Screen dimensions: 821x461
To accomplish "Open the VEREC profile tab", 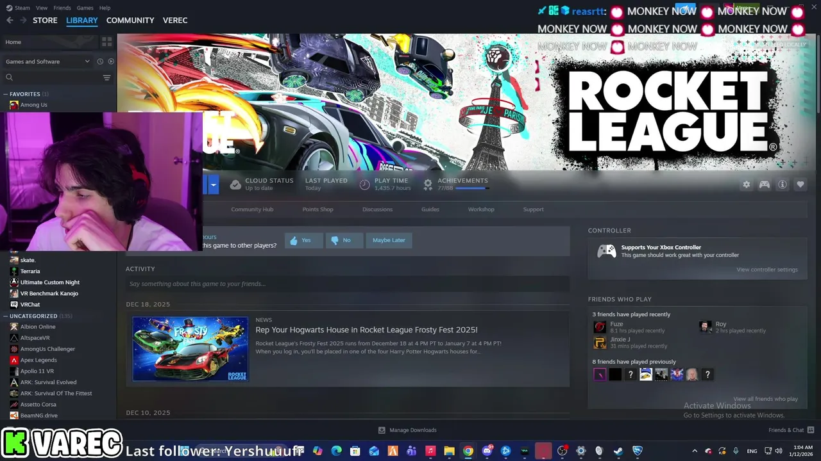I will [175, 20].
